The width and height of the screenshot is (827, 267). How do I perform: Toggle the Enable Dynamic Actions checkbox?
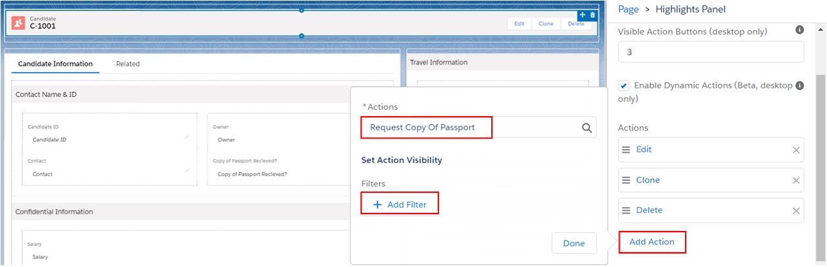[624, 85]
